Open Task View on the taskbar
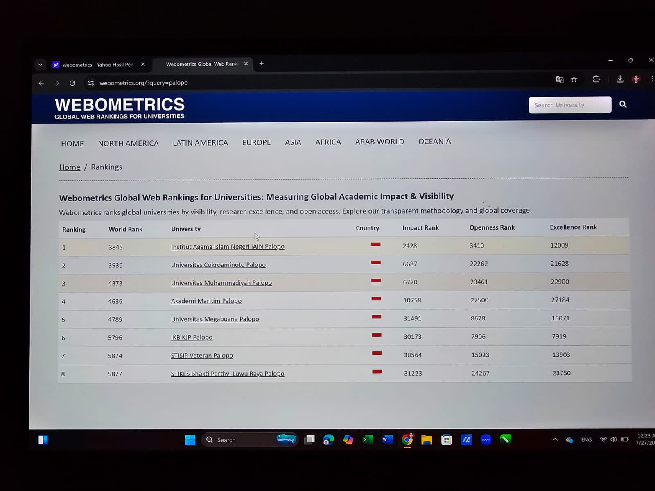Image resolution: width=655 pixels, height=491 pixels. (x=309, y=439)
